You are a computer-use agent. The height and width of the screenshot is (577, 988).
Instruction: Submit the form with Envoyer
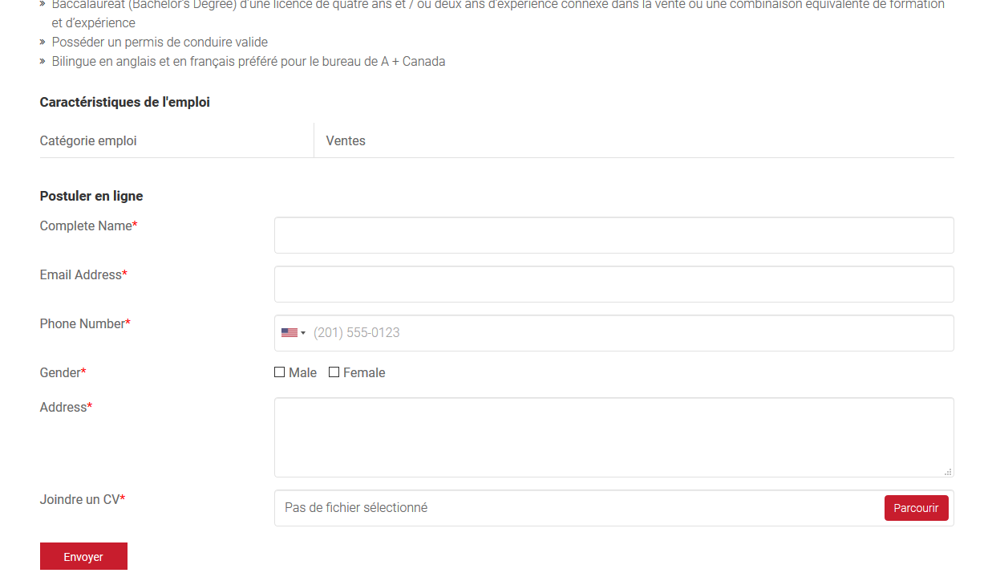click(x=83, y=557)
